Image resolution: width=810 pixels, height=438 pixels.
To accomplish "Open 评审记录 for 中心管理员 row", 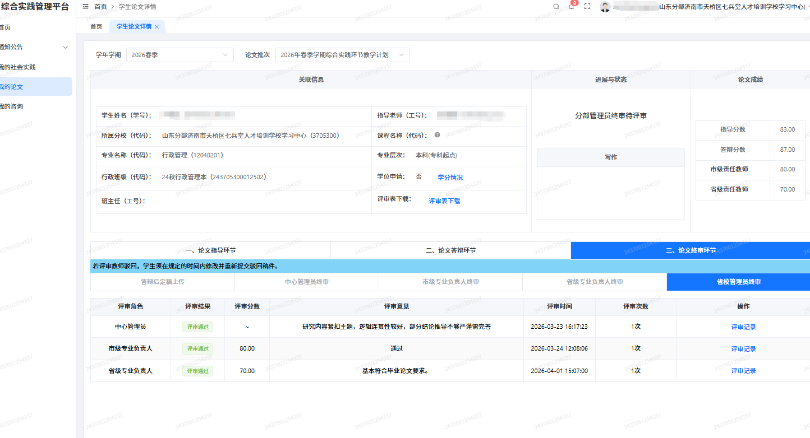I will [743, 327].
